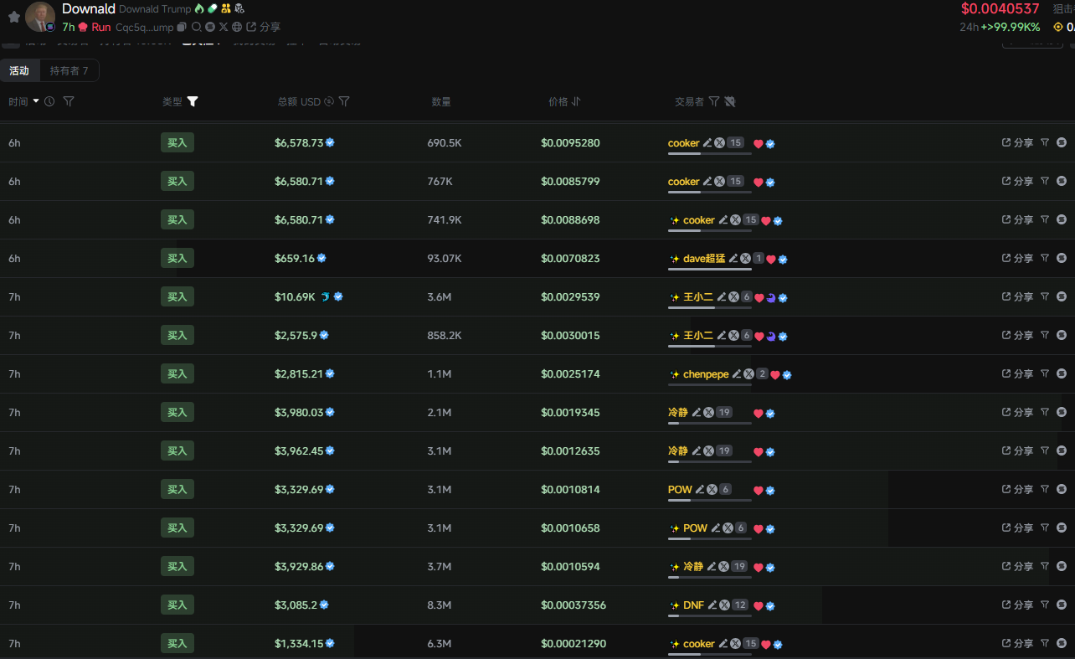
Task: Click the search icon beside contract address
Action: pos(197,28)
